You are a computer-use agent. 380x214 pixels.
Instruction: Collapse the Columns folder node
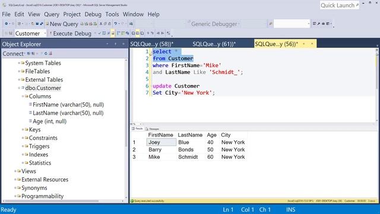(x=23, y=96)
